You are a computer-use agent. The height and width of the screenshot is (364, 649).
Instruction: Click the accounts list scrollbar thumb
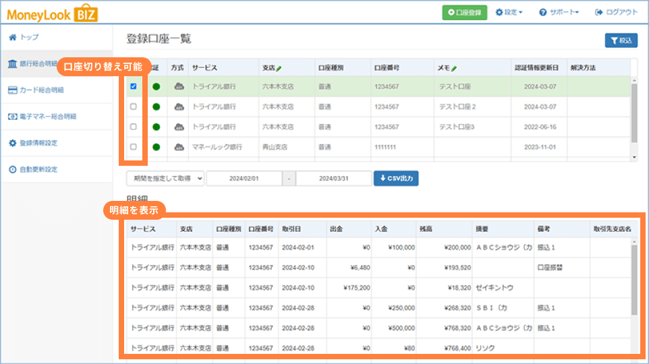(x=633, y=113)
